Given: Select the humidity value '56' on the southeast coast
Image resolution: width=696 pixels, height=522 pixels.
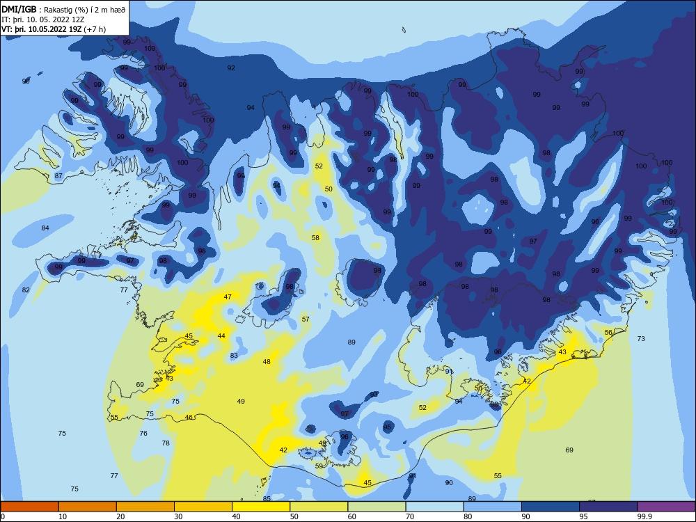Looking at the screenshot, I should coord(608,333).
